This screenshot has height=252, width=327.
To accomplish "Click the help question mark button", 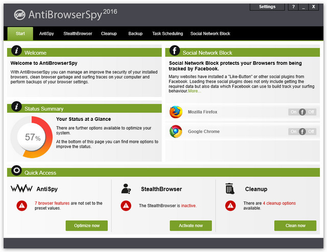I will [x=293, y=7].
